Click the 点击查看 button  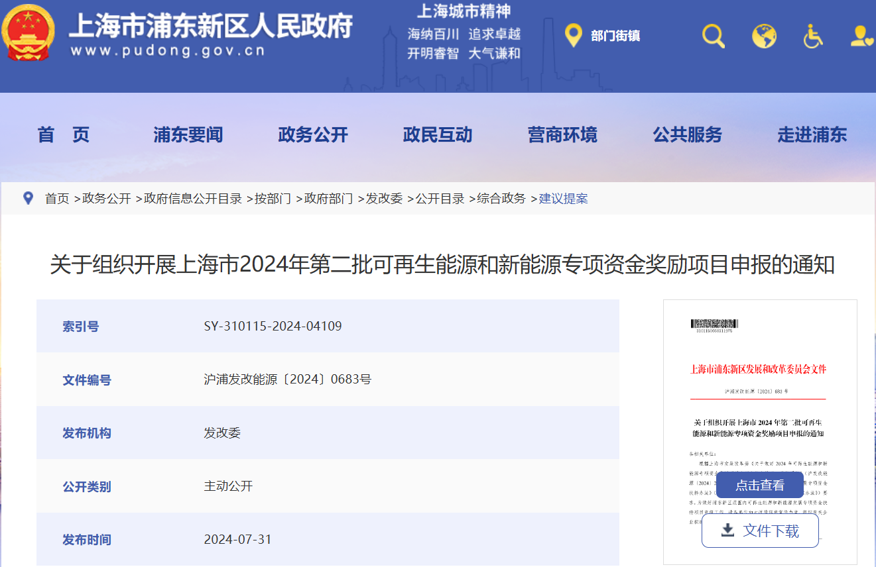(760, 485)
